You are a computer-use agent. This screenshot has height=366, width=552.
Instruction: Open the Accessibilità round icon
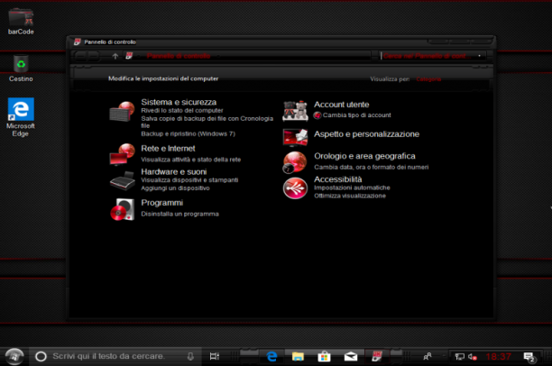tap(295, 188)
